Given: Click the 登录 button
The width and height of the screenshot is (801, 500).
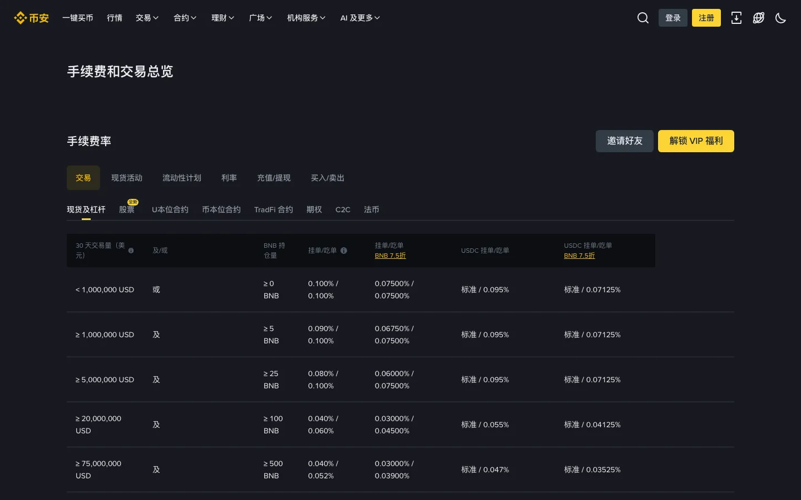Looking at the screenshot, I should point(673,18).
